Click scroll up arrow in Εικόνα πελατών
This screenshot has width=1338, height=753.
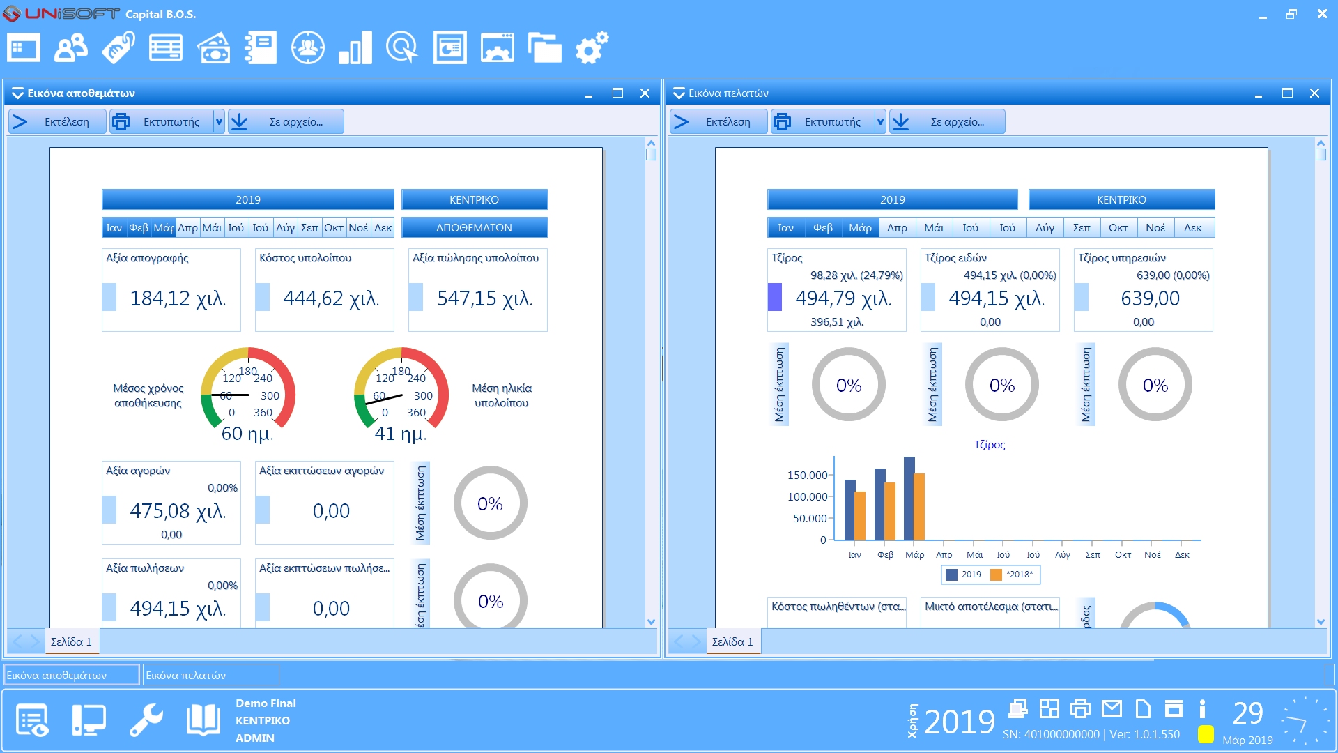[x=1321, y=143]
